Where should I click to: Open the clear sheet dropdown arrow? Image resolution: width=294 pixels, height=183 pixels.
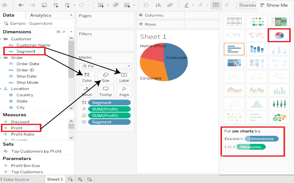tap(134, 5)
